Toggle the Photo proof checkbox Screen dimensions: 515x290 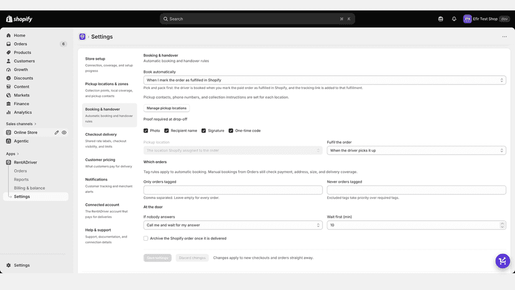point(146,131)
